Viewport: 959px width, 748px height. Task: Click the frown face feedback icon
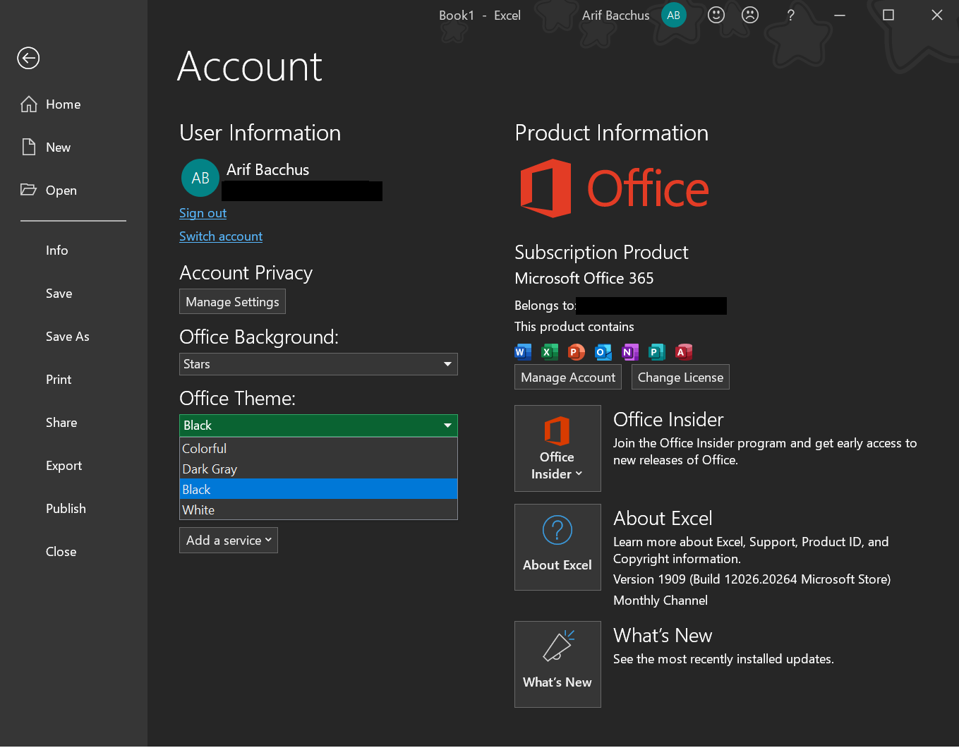pyautogui.click(x=750, y=15)
